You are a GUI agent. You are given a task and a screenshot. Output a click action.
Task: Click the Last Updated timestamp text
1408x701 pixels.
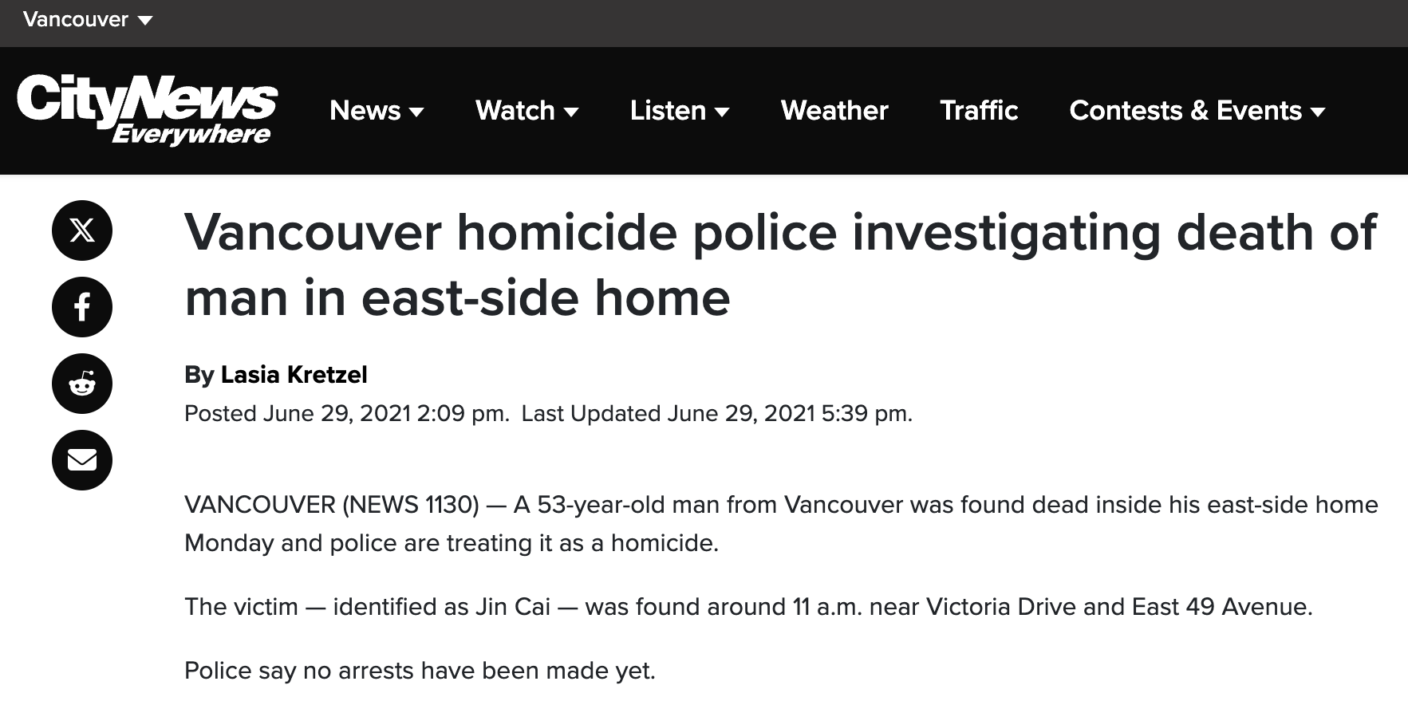pyautogui.click(x=716, y=413)
